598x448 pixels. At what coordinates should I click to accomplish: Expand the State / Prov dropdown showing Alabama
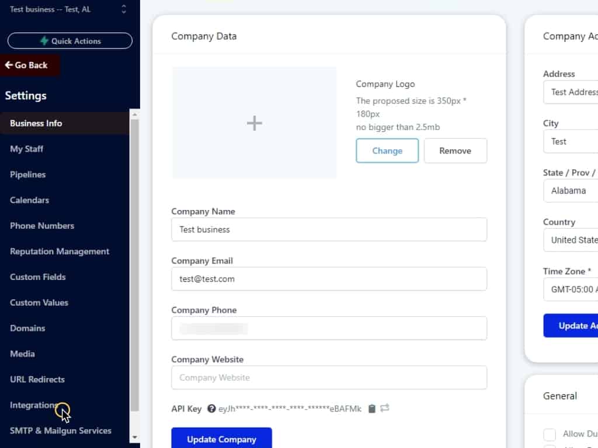(572, 191)
